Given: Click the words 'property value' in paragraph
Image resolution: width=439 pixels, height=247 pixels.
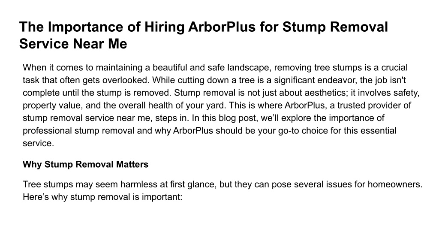Looking at the screenshot, I should coord(52,105).
